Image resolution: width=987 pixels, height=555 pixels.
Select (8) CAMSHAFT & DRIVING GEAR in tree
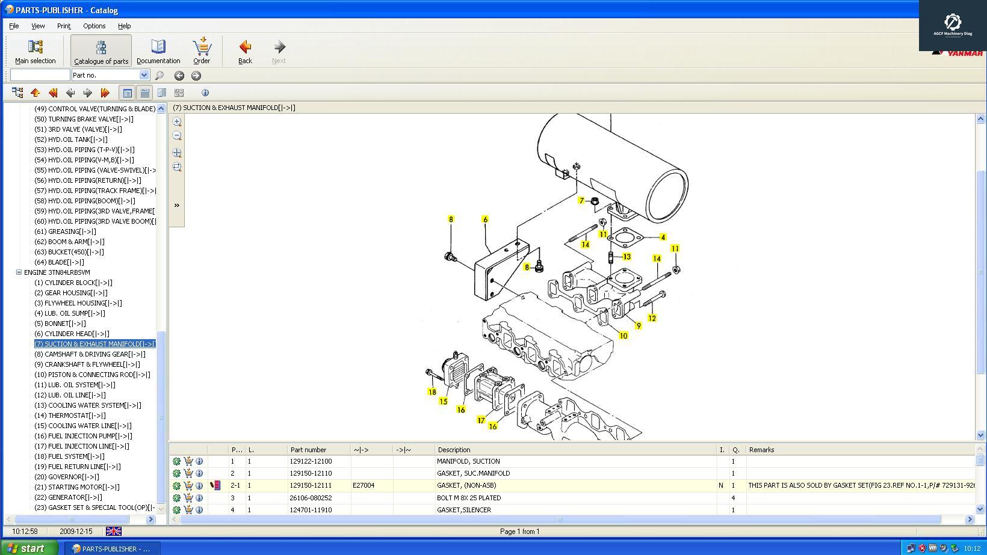[90, 354]
